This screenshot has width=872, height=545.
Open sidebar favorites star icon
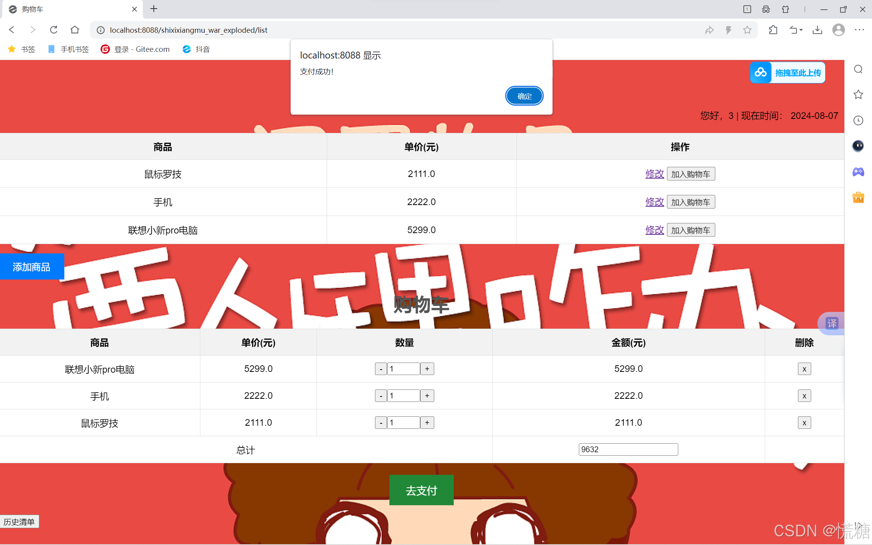[x=858, y=95]
